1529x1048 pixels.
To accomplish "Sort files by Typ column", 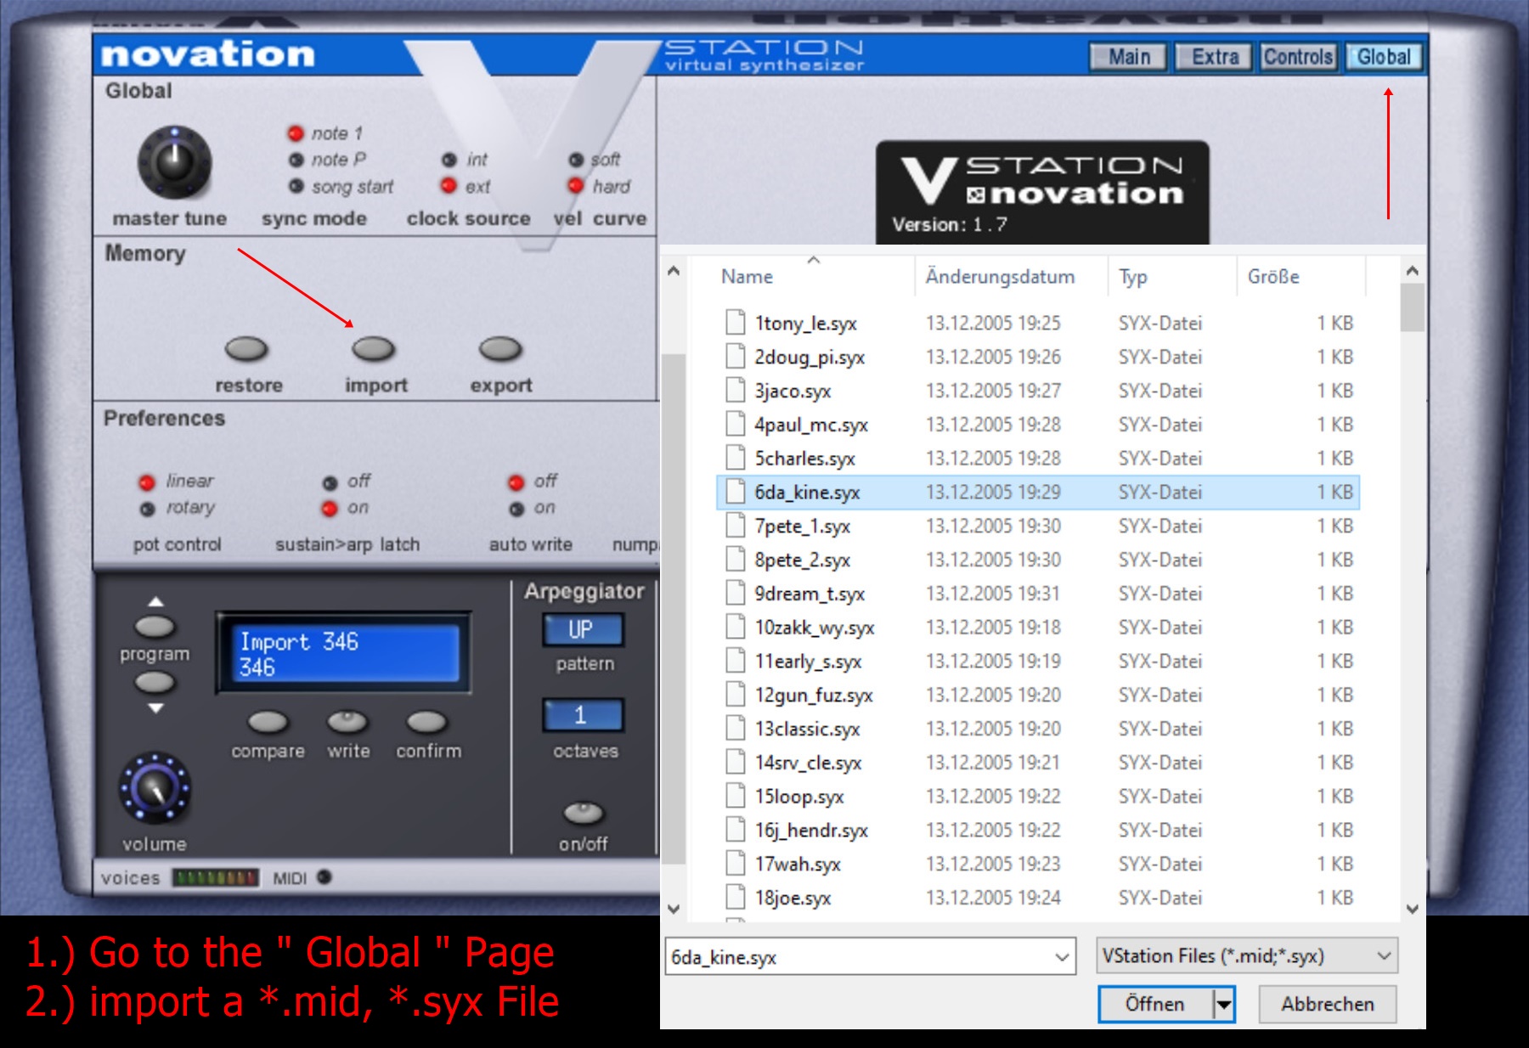I will (1132, 276).
